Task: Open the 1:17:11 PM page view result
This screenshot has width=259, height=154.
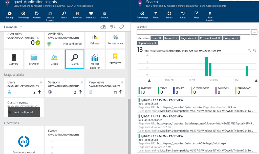Action: click(x=197, y=123)
